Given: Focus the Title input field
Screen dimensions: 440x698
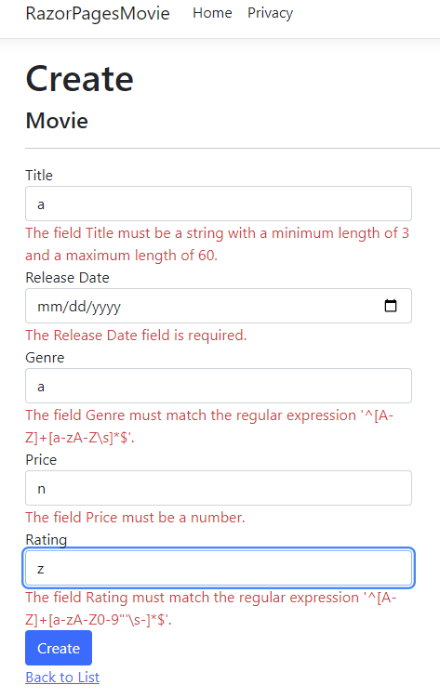Looking at the screenshot, I should (x=219, y=204).
